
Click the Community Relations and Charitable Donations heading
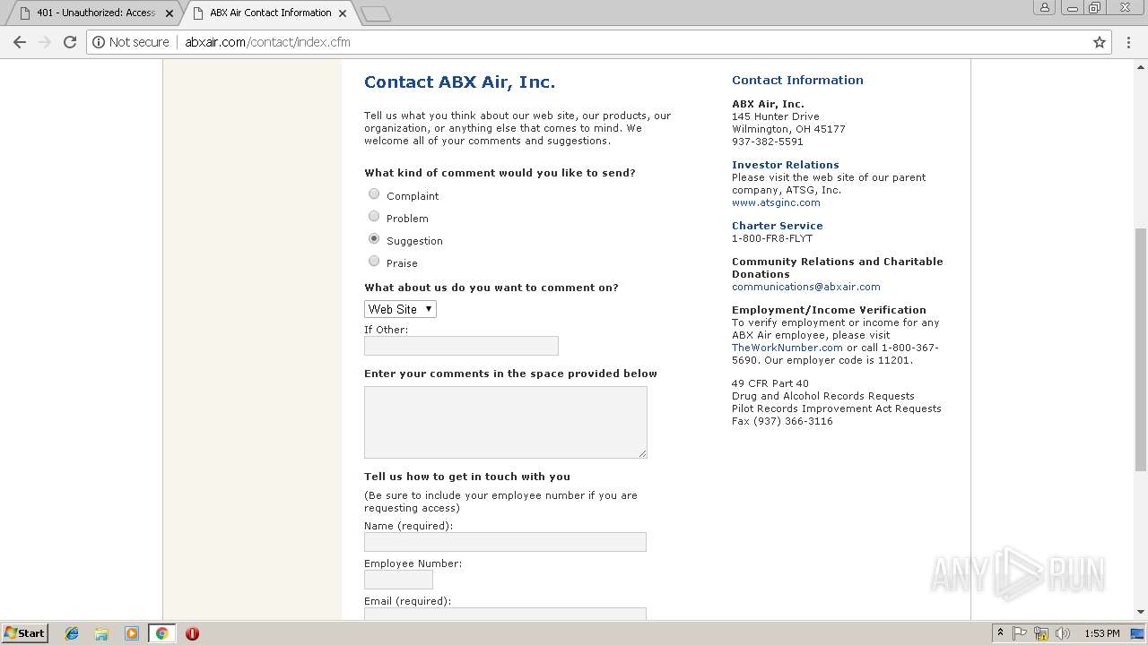[x=837, y=268]
